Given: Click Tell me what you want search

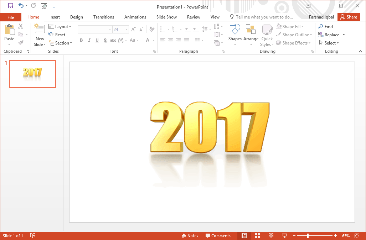Looking at the screenshot, I should pyautogui.click(x=262, y=17).
